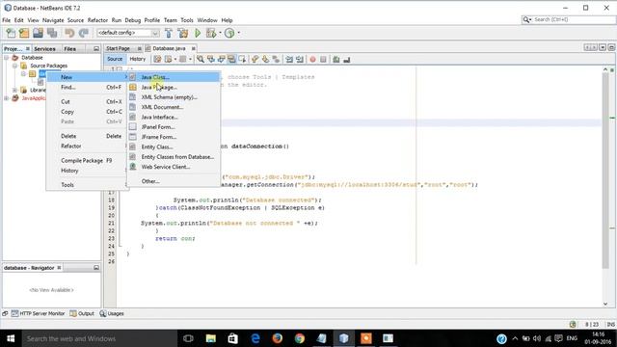
Task: Open the Refactor menu in menu bar
Action: [97, 20]
